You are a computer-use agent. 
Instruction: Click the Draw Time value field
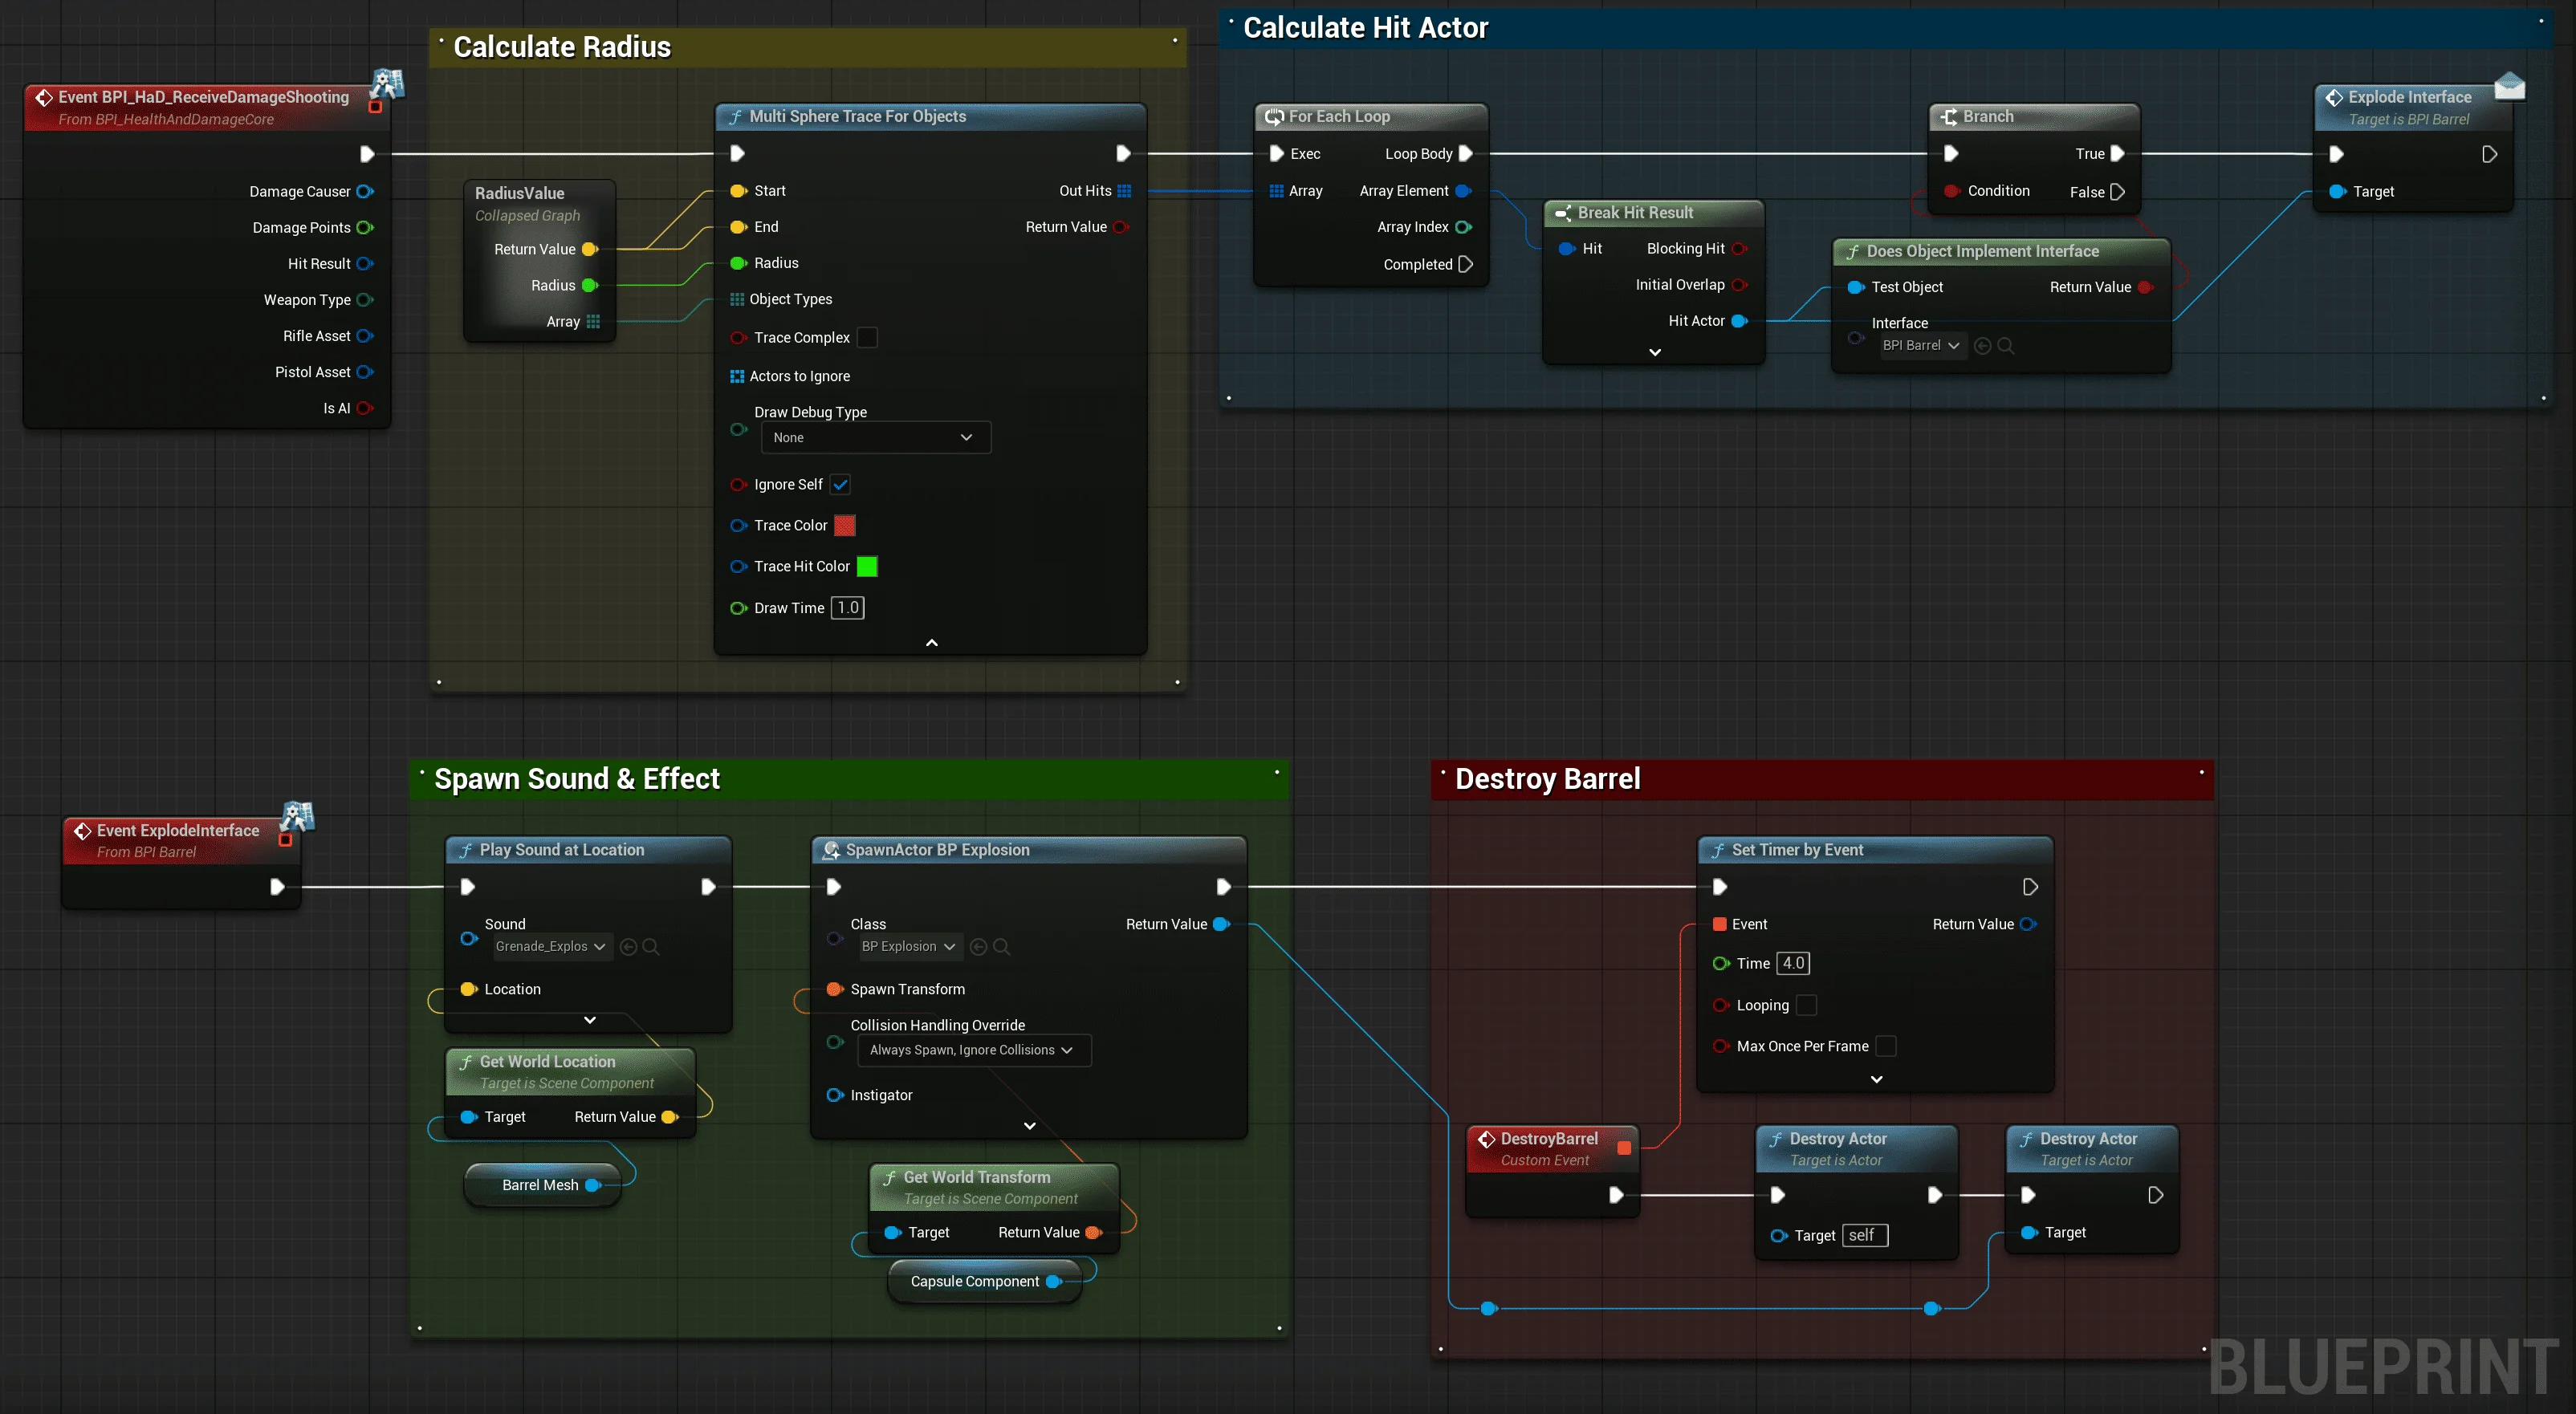pyautogui.click(x=847, y=607)
